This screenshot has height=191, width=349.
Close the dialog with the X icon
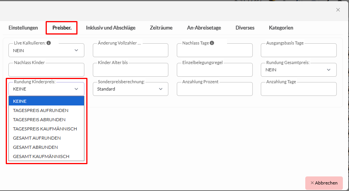click(x=338, y=10)
